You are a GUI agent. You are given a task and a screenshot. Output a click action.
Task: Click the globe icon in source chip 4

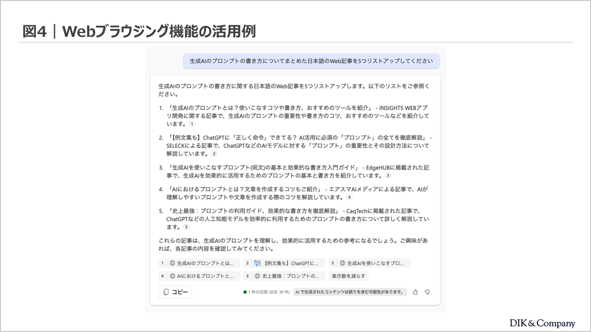(172, 276)
